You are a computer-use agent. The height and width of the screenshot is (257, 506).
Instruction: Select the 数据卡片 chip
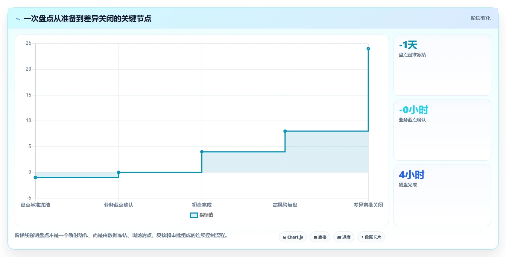371,237
